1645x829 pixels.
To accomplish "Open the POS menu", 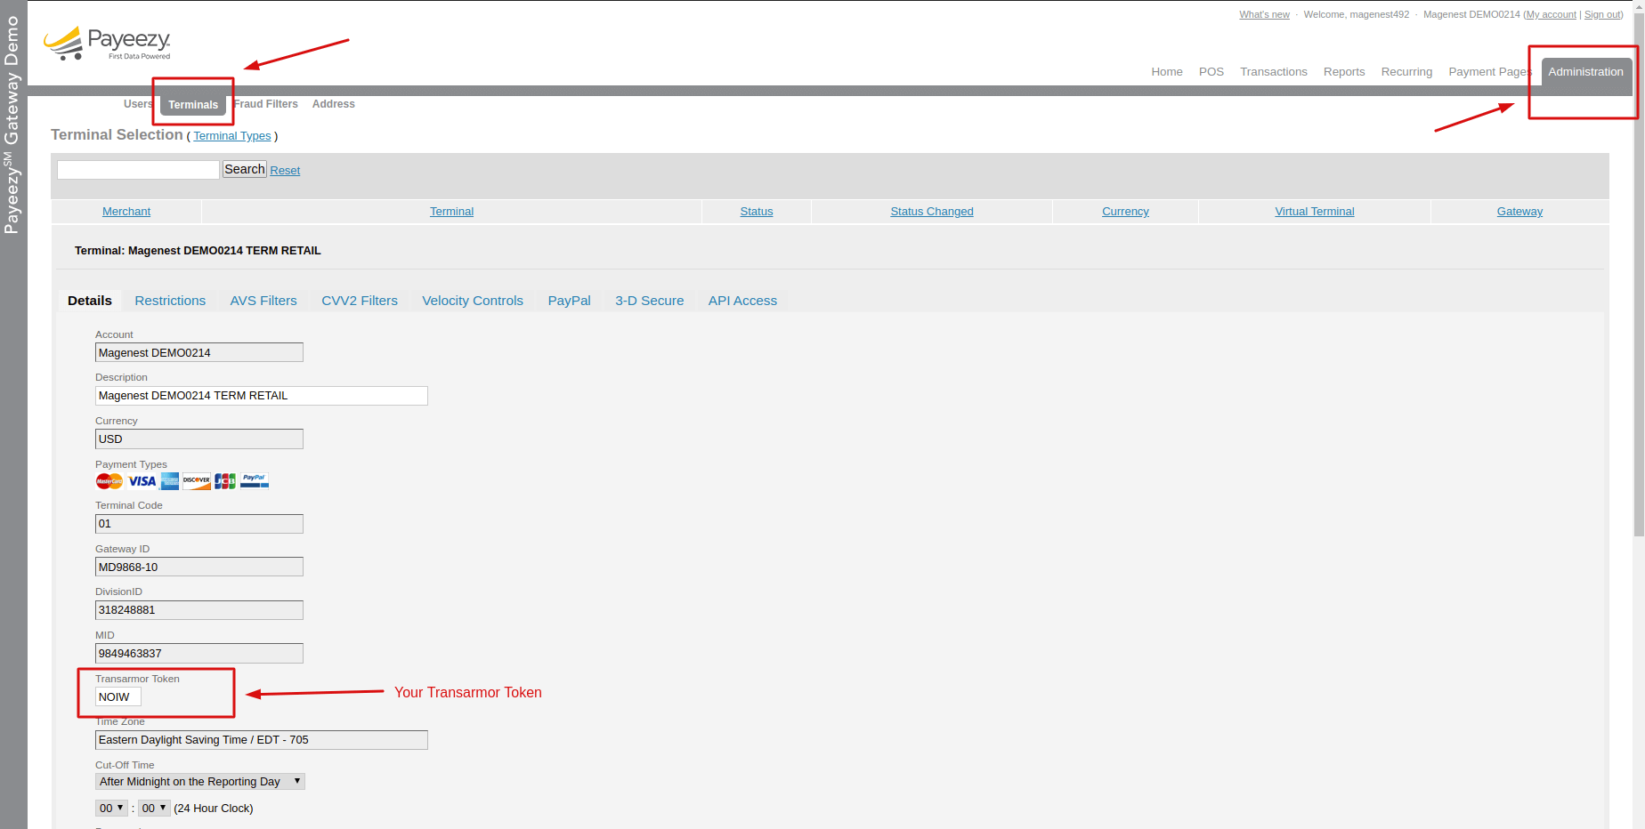I will (x=1211, y=72).
